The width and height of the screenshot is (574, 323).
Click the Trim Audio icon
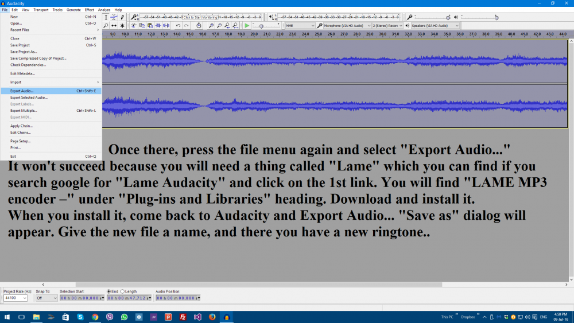(158, 26)
